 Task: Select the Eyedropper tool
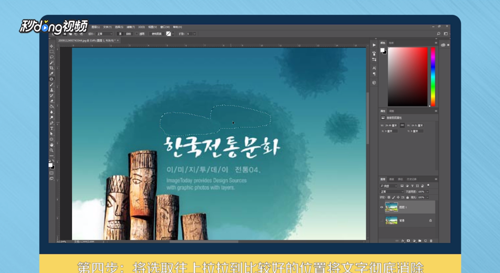point(52,73)
